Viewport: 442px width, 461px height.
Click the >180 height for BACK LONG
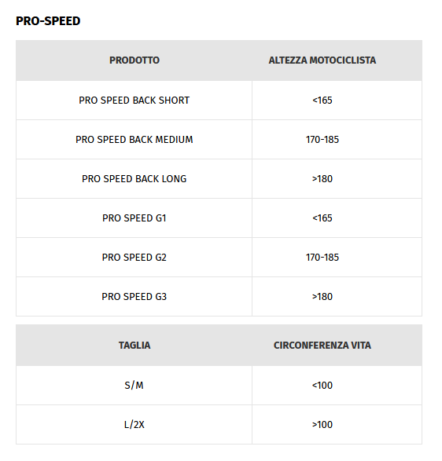pos(322,179)
